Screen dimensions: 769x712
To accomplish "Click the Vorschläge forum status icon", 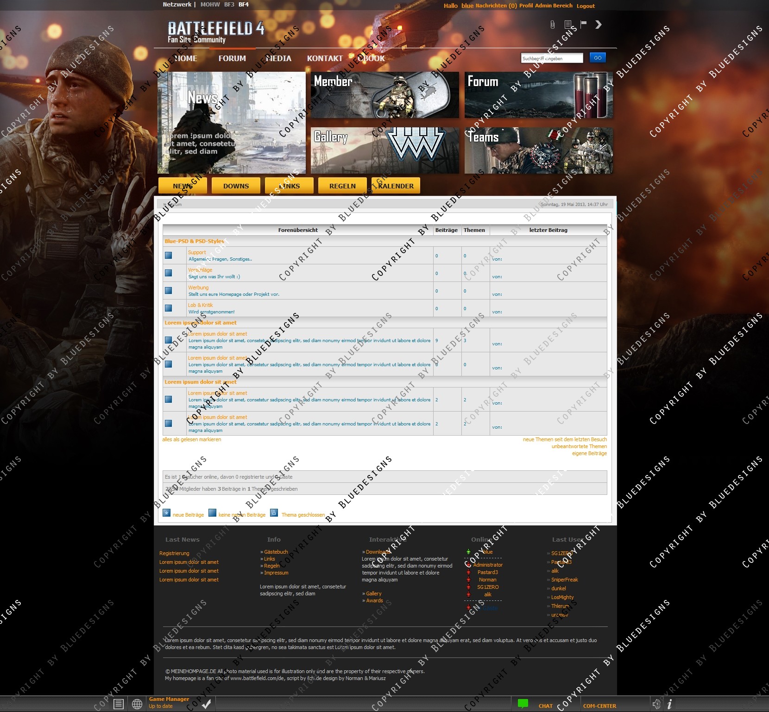I will point(168,273).
